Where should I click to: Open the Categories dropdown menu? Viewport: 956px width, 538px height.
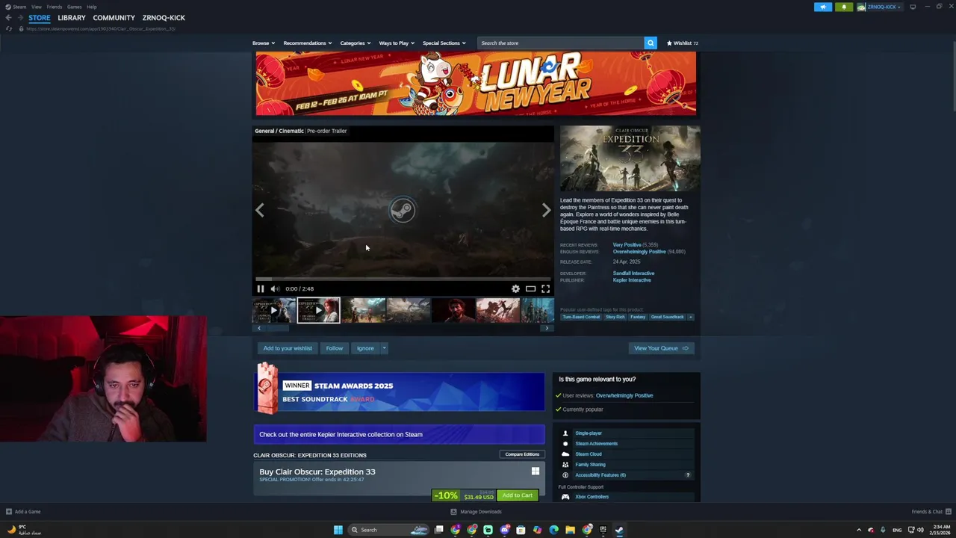tap(355, 43)
